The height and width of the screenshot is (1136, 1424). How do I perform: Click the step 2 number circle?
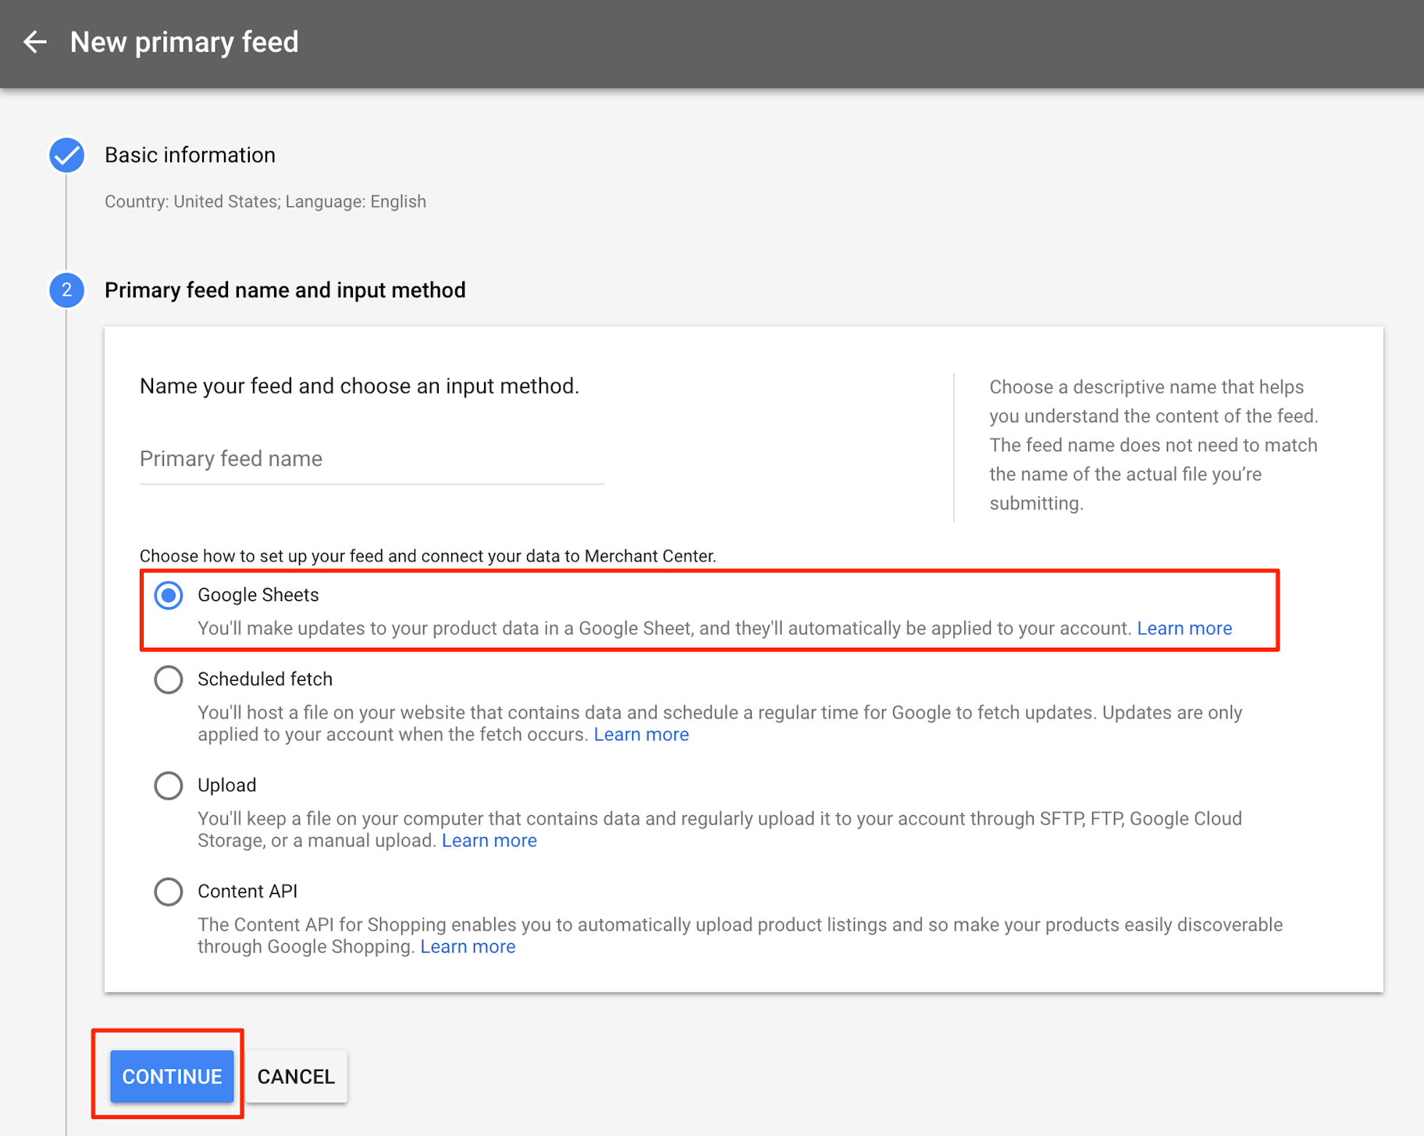click(67, 290)
